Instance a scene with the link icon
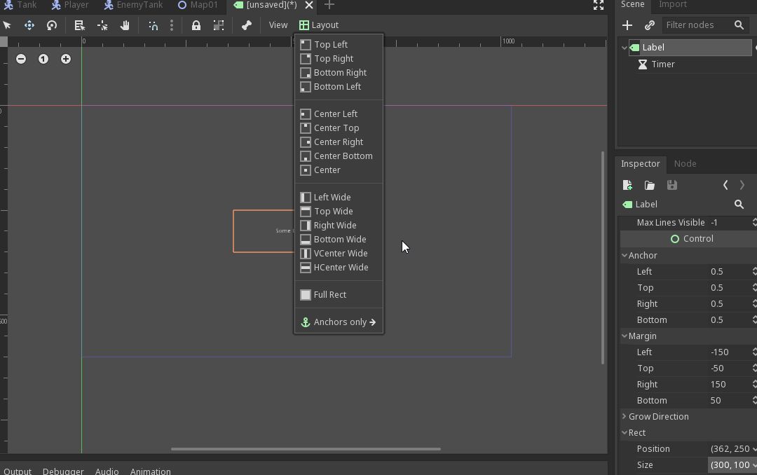 click(x=649, y=25)
